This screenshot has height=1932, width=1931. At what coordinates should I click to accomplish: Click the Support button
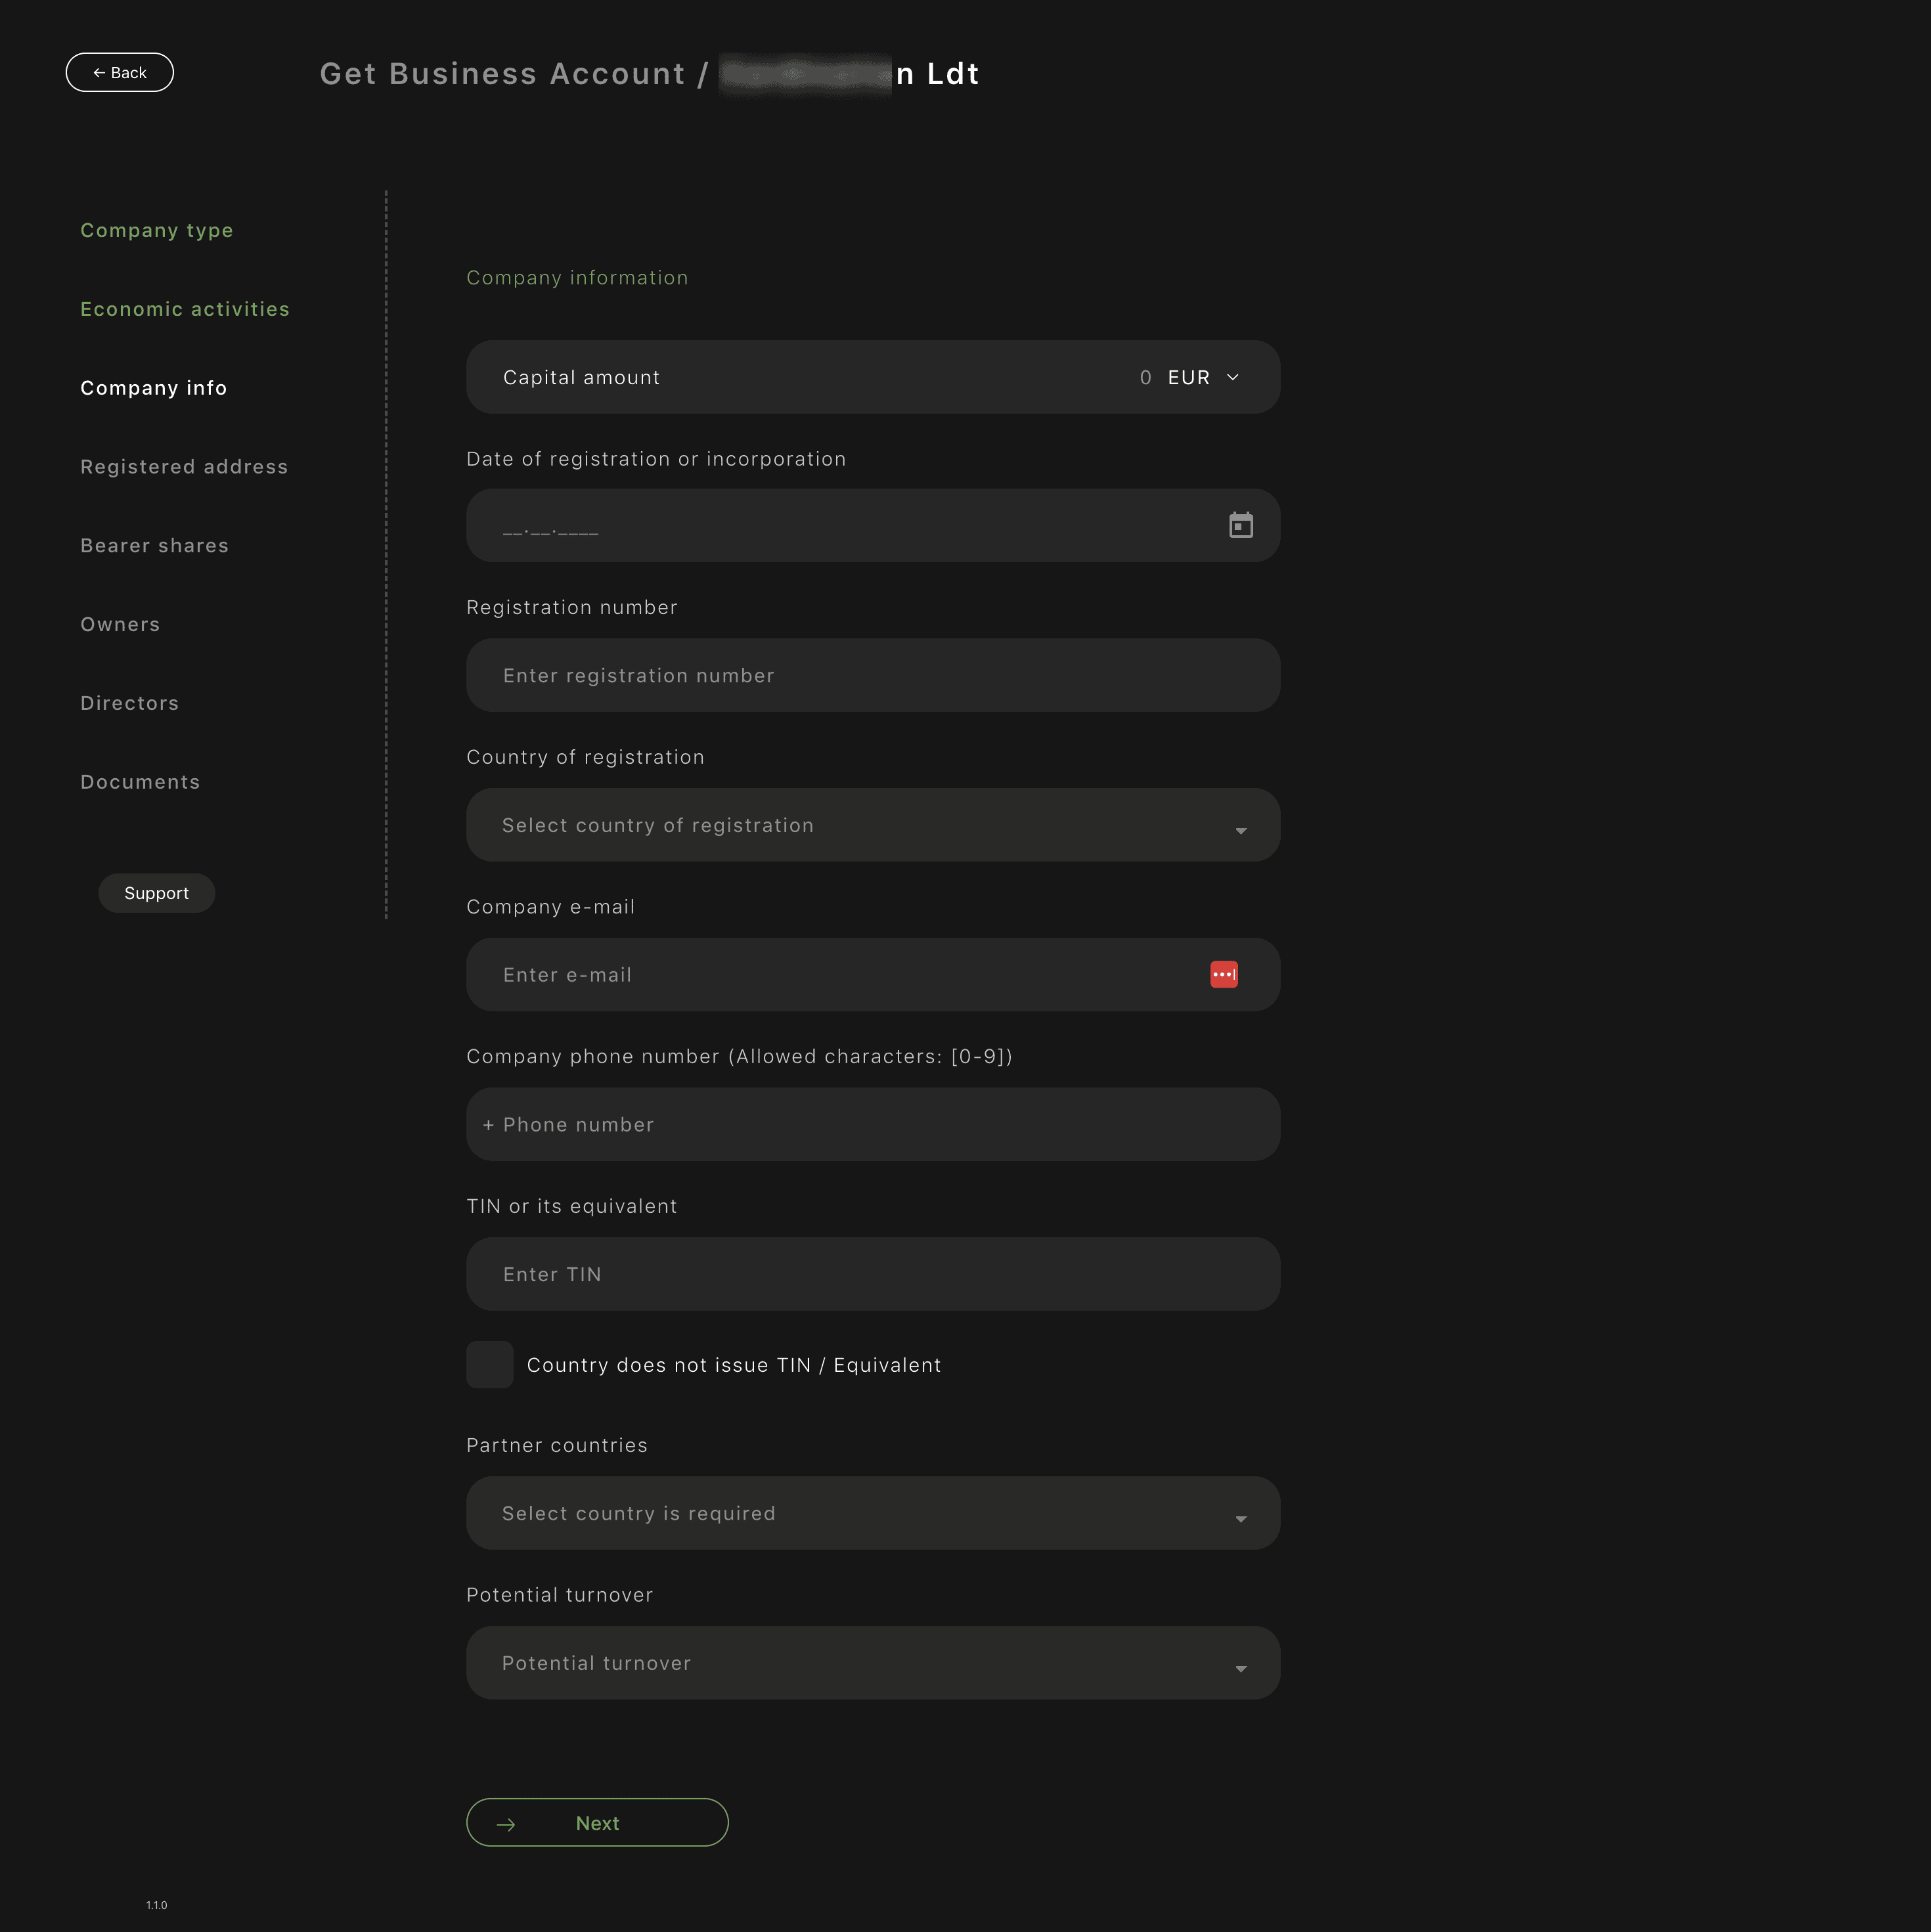[156, 893]
